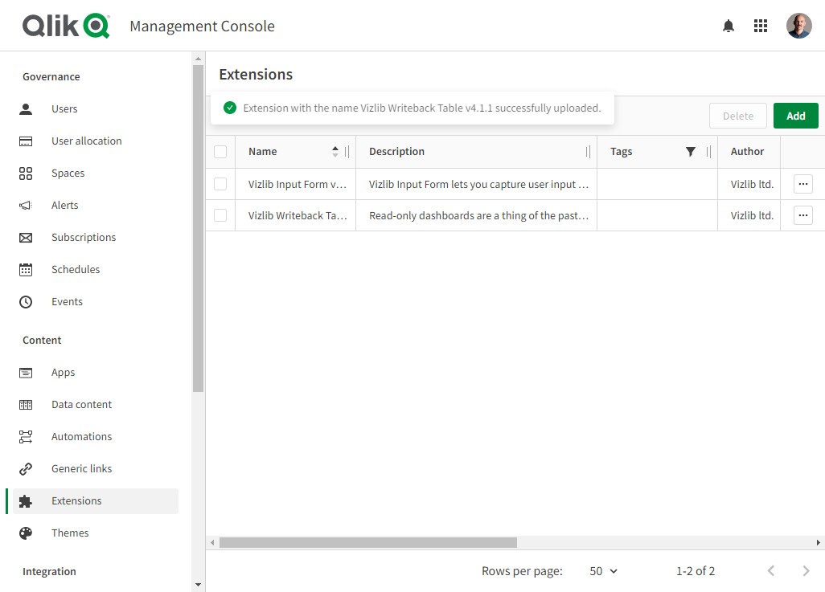Open more options for Vizlib Writeback Table
This screenshot has width=825, height=592.
(803, 215)
